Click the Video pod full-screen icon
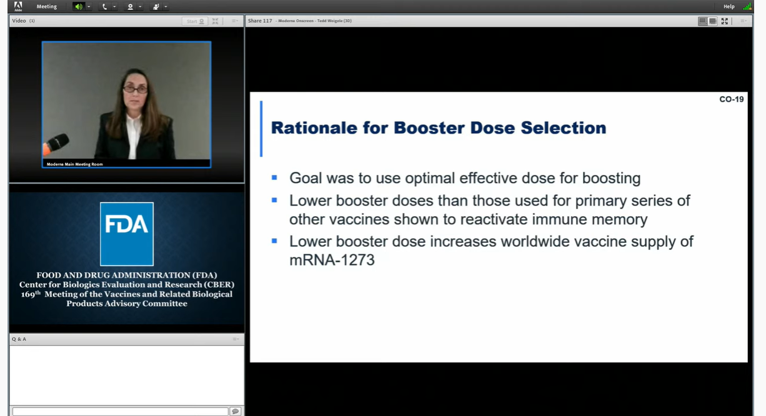 [x=215, y=21]
